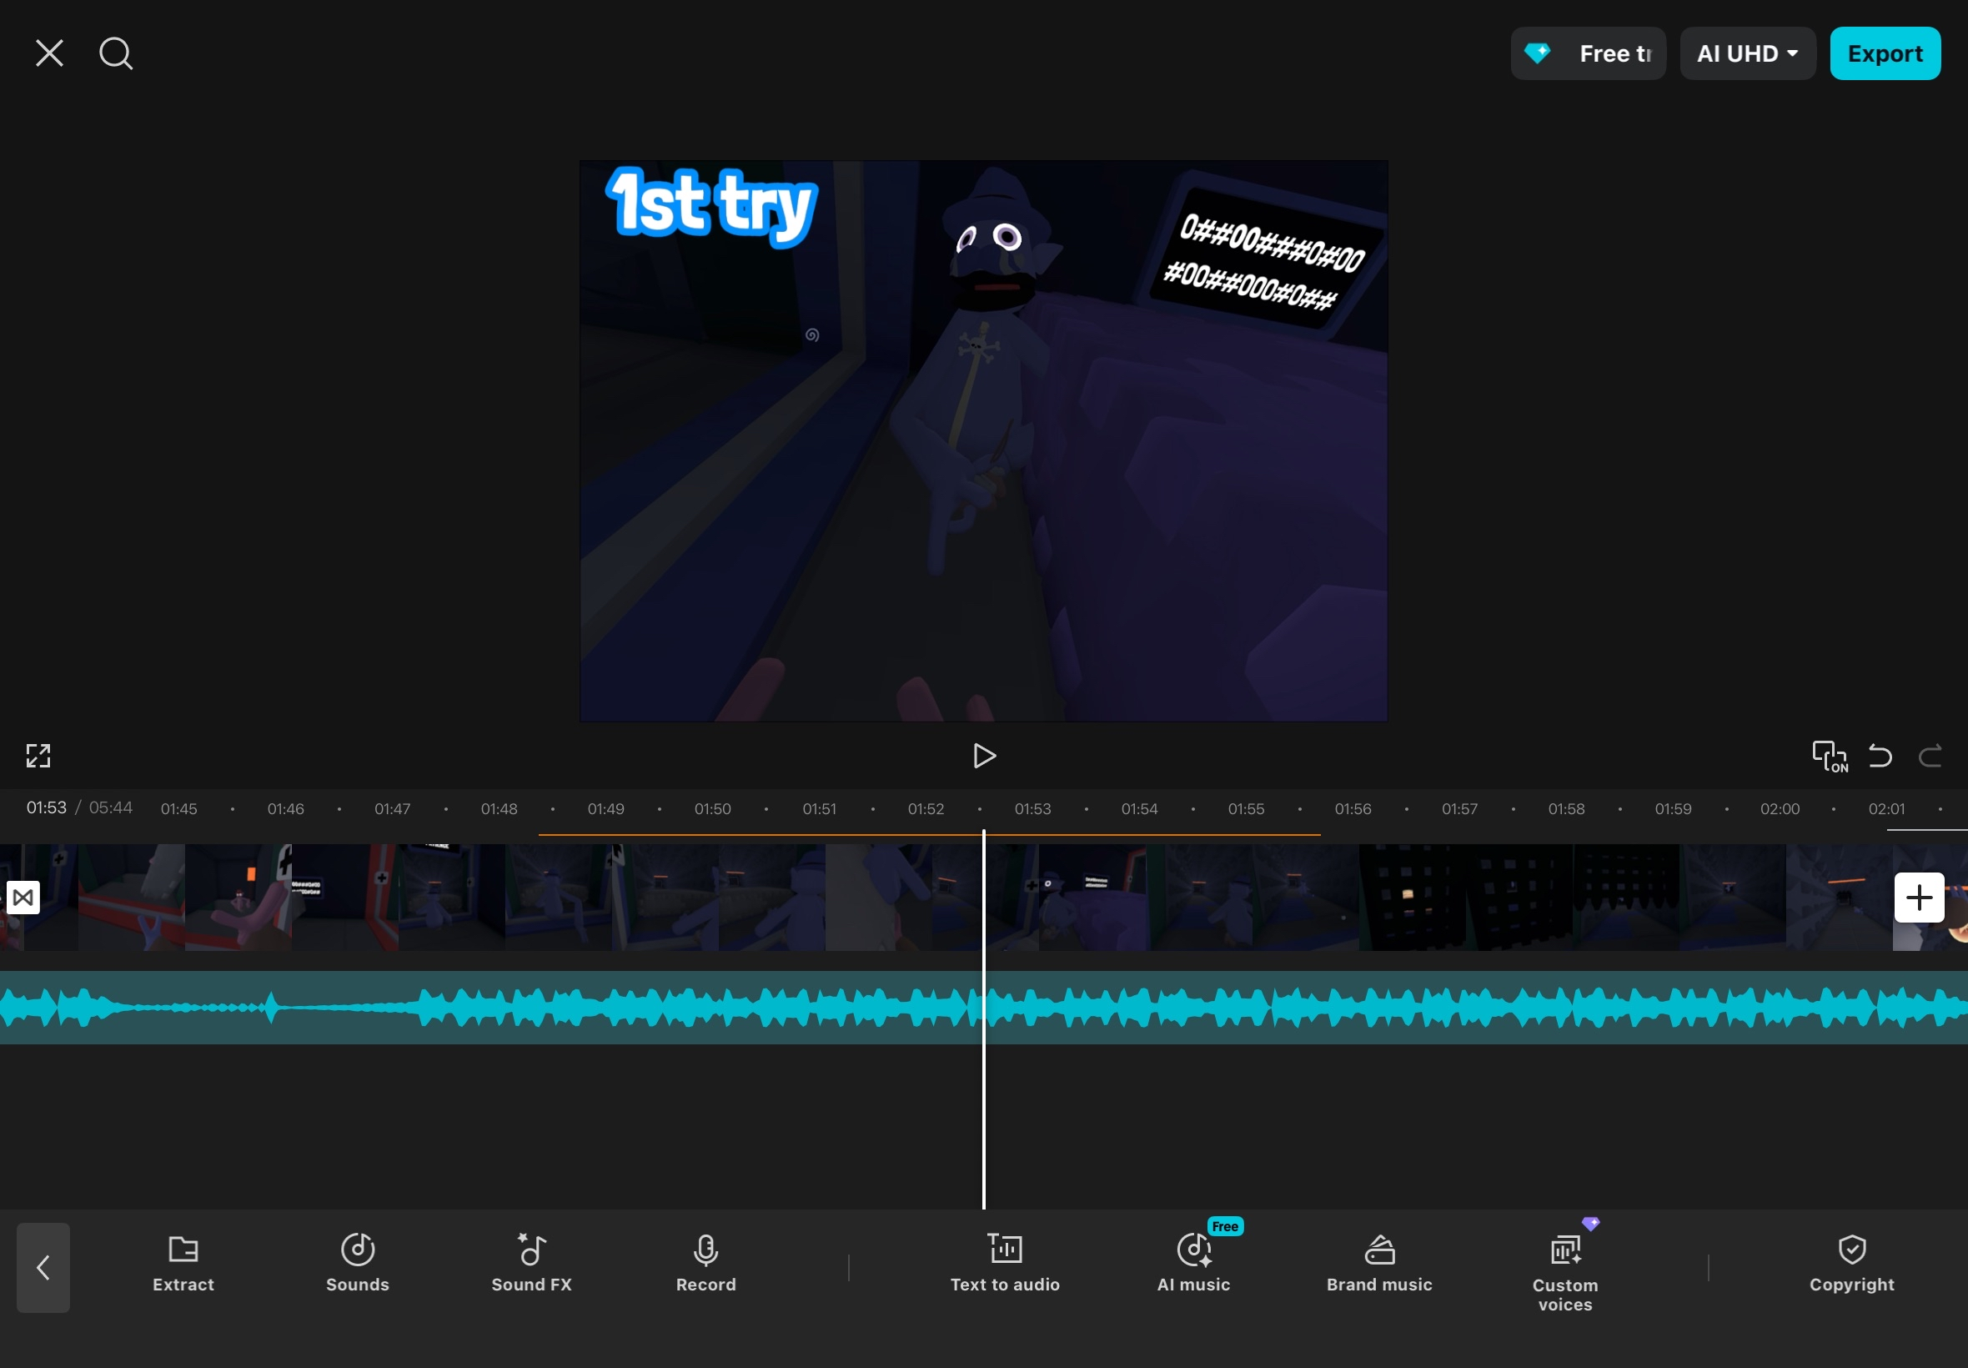Start a voice Record
The image size is (1968, 1368).
706,1263
